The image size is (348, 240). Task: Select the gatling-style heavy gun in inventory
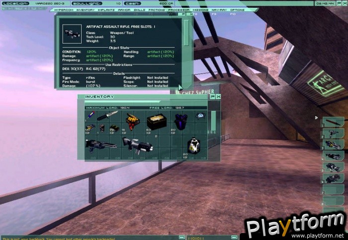(101, 145)
